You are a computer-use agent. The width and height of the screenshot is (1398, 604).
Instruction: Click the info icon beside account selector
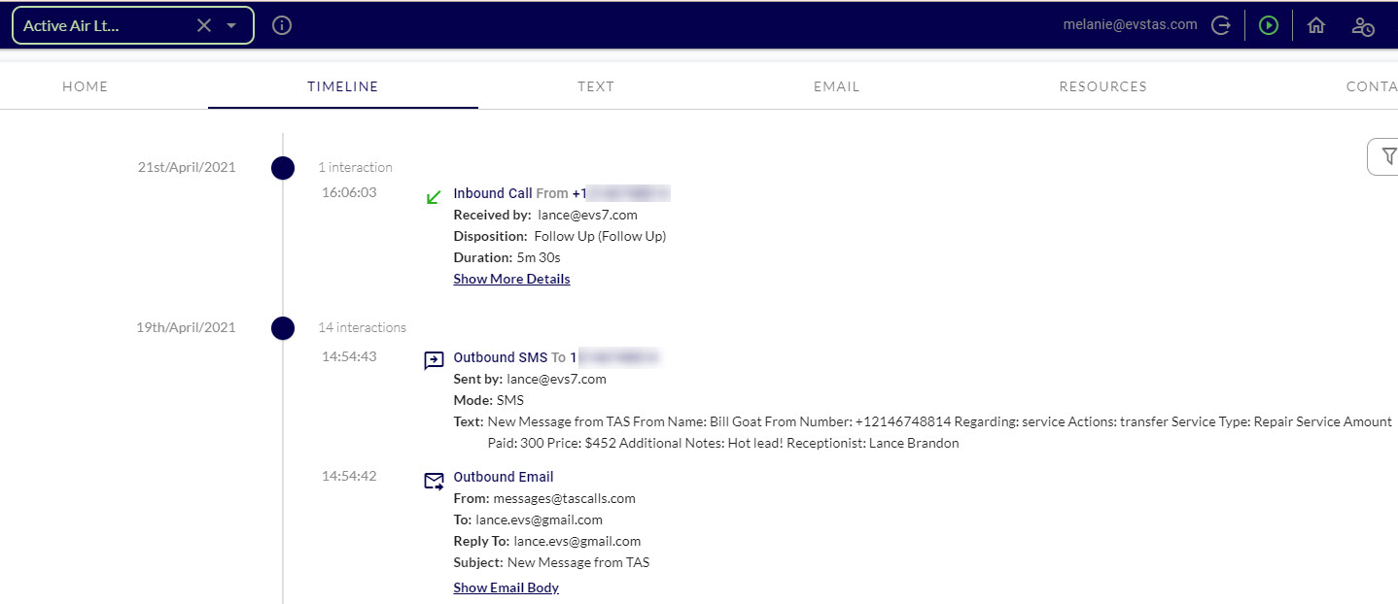point(282,25)
